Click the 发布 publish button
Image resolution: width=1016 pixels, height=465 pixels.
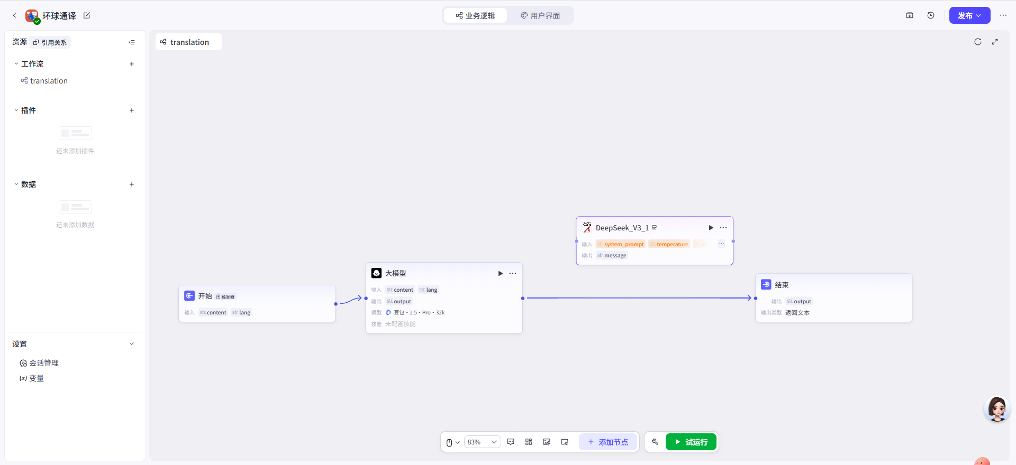969,16
